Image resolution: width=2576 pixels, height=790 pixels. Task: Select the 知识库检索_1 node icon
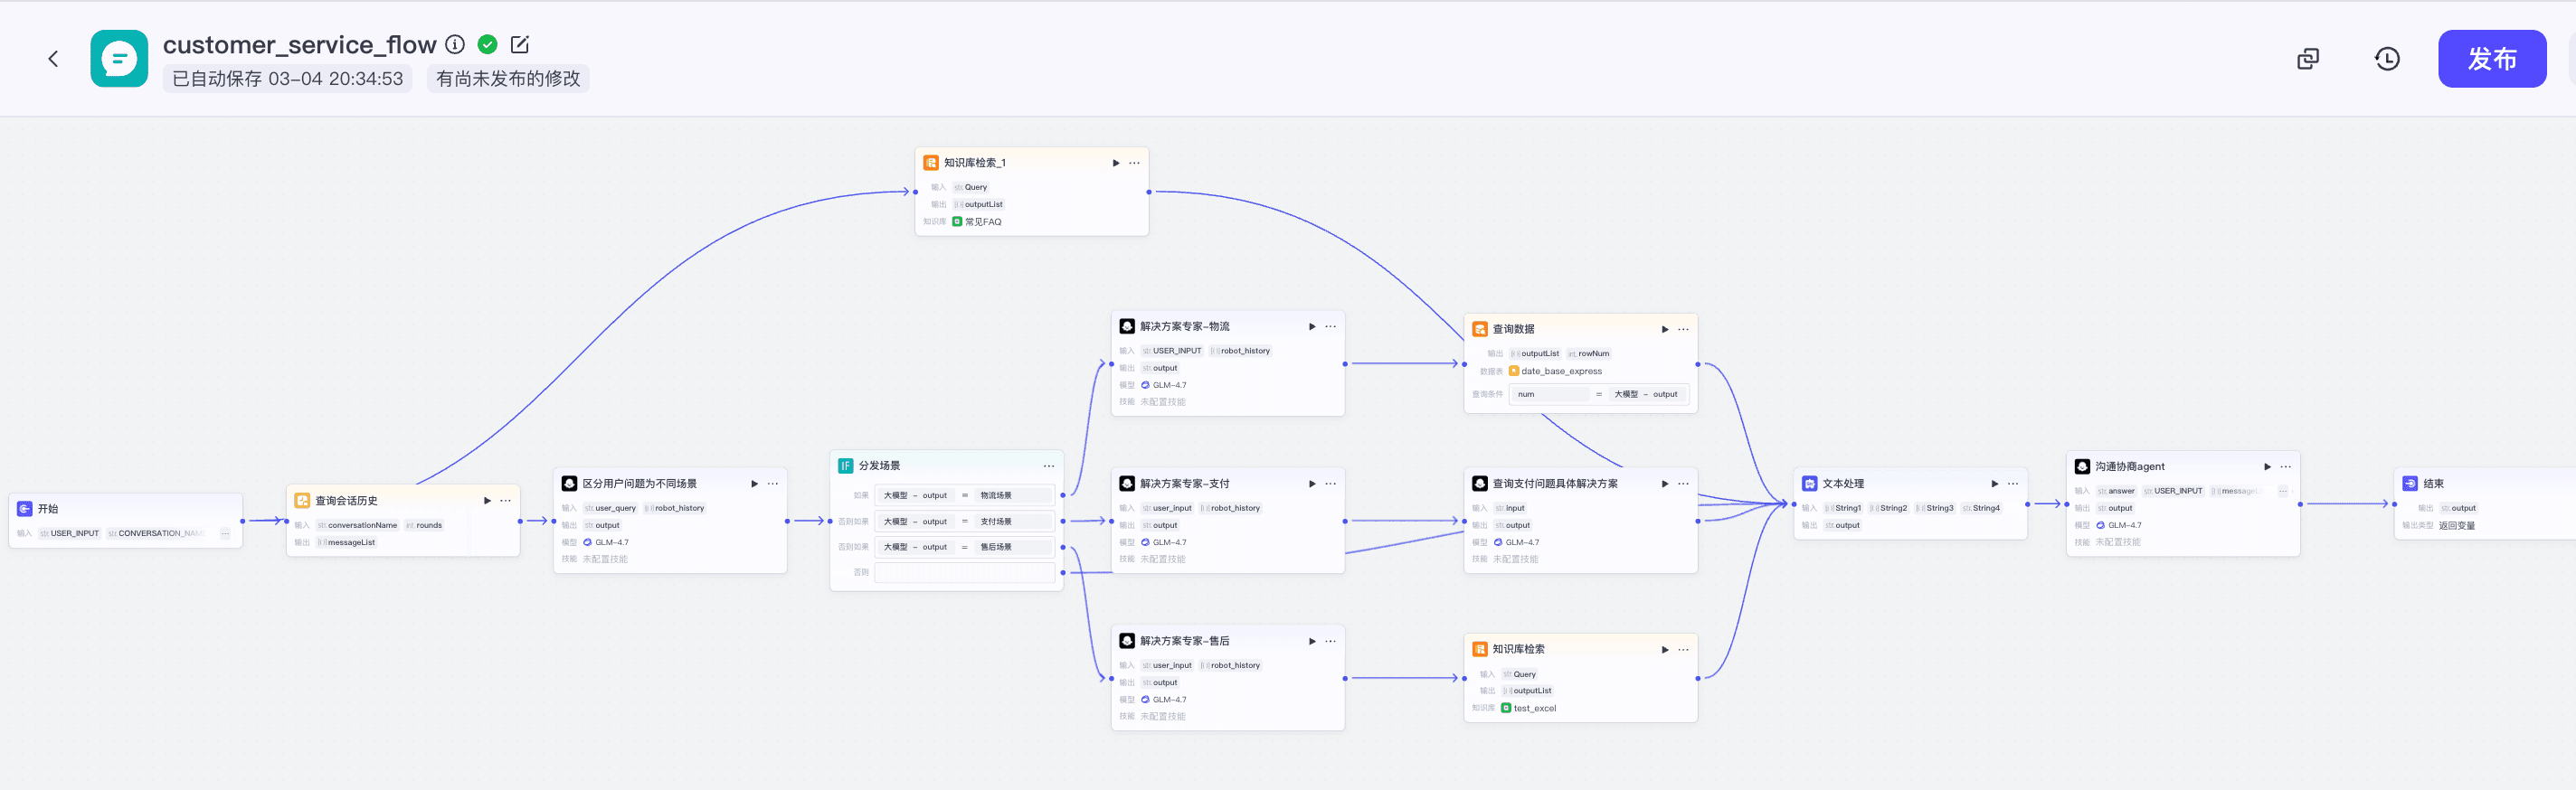(931, 163)
